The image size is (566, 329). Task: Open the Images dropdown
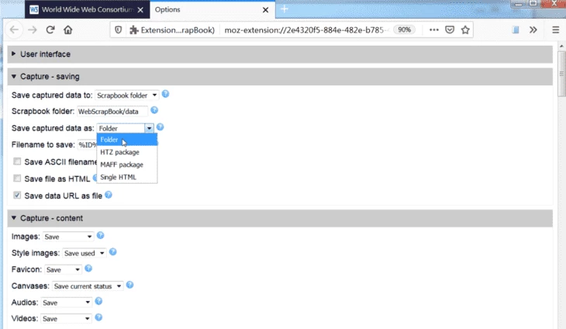click(x=68, y=237)
